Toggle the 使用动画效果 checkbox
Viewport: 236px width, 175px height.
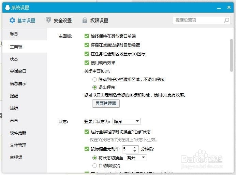[x=87, y=63]
